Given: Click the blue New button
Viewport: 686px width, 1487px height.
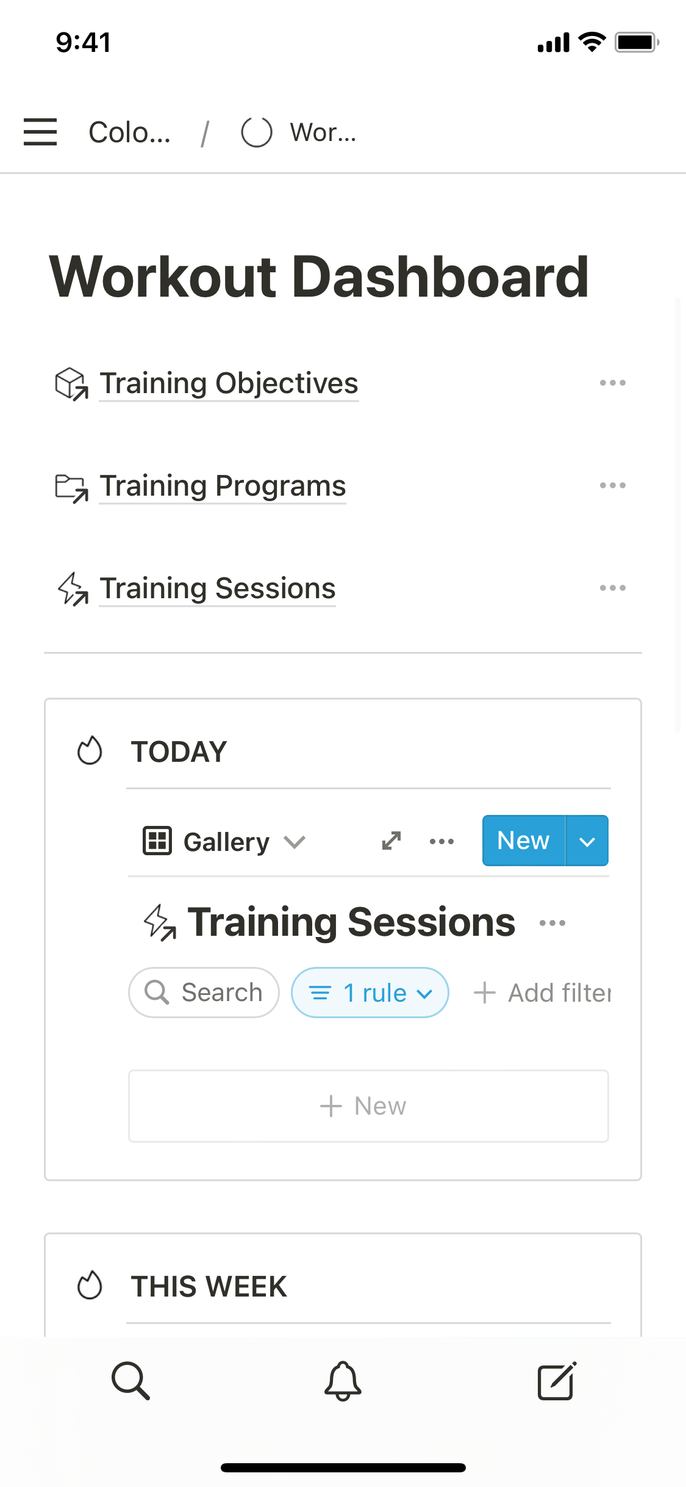Looking at the screenshot, I should click(x=523, y=841).
